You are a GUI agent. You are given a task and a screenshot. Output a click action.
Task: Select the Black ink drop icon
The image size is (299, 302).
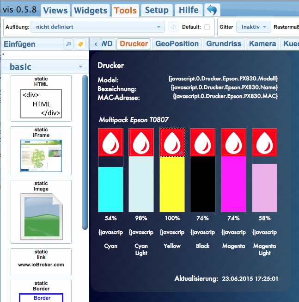(202, 142)
